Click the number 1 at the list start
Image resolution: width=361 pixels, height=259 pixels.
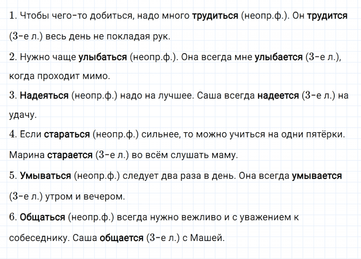(11, 16)
